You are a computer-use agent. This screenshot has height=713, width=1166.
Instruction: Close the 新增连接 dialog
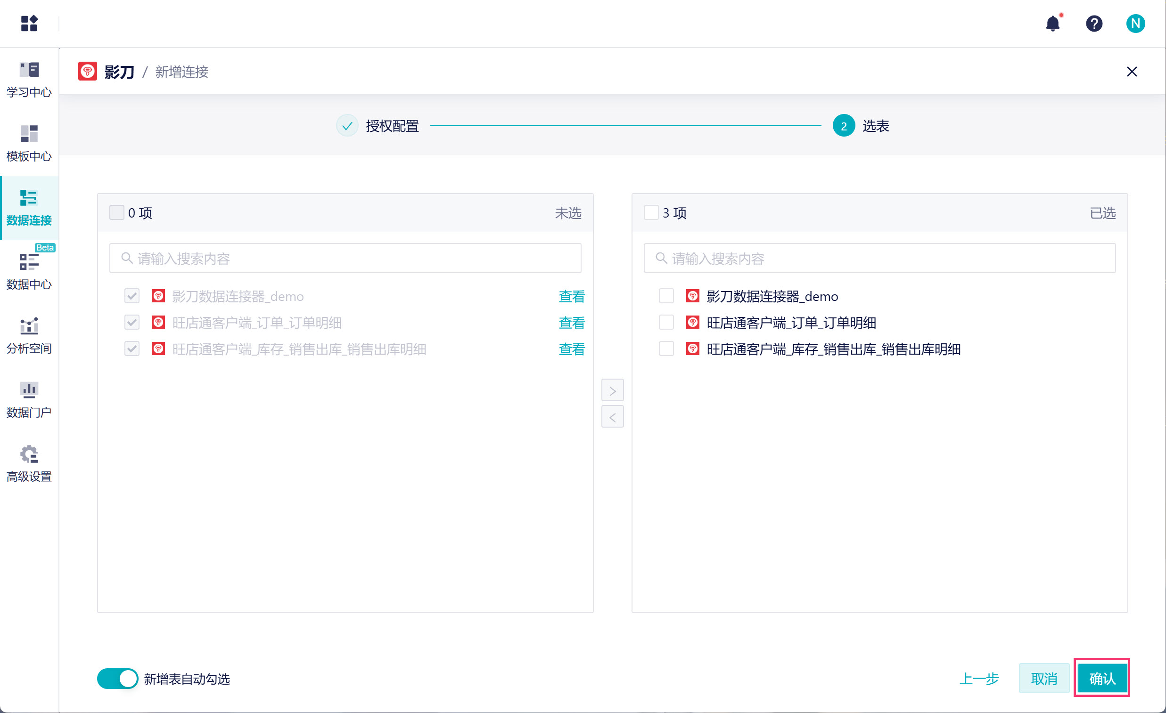[x=1132, y=72]
